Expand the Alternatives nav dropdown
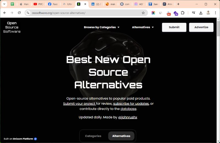Screen dimensions: 220x143 click(x=143, y=27)
